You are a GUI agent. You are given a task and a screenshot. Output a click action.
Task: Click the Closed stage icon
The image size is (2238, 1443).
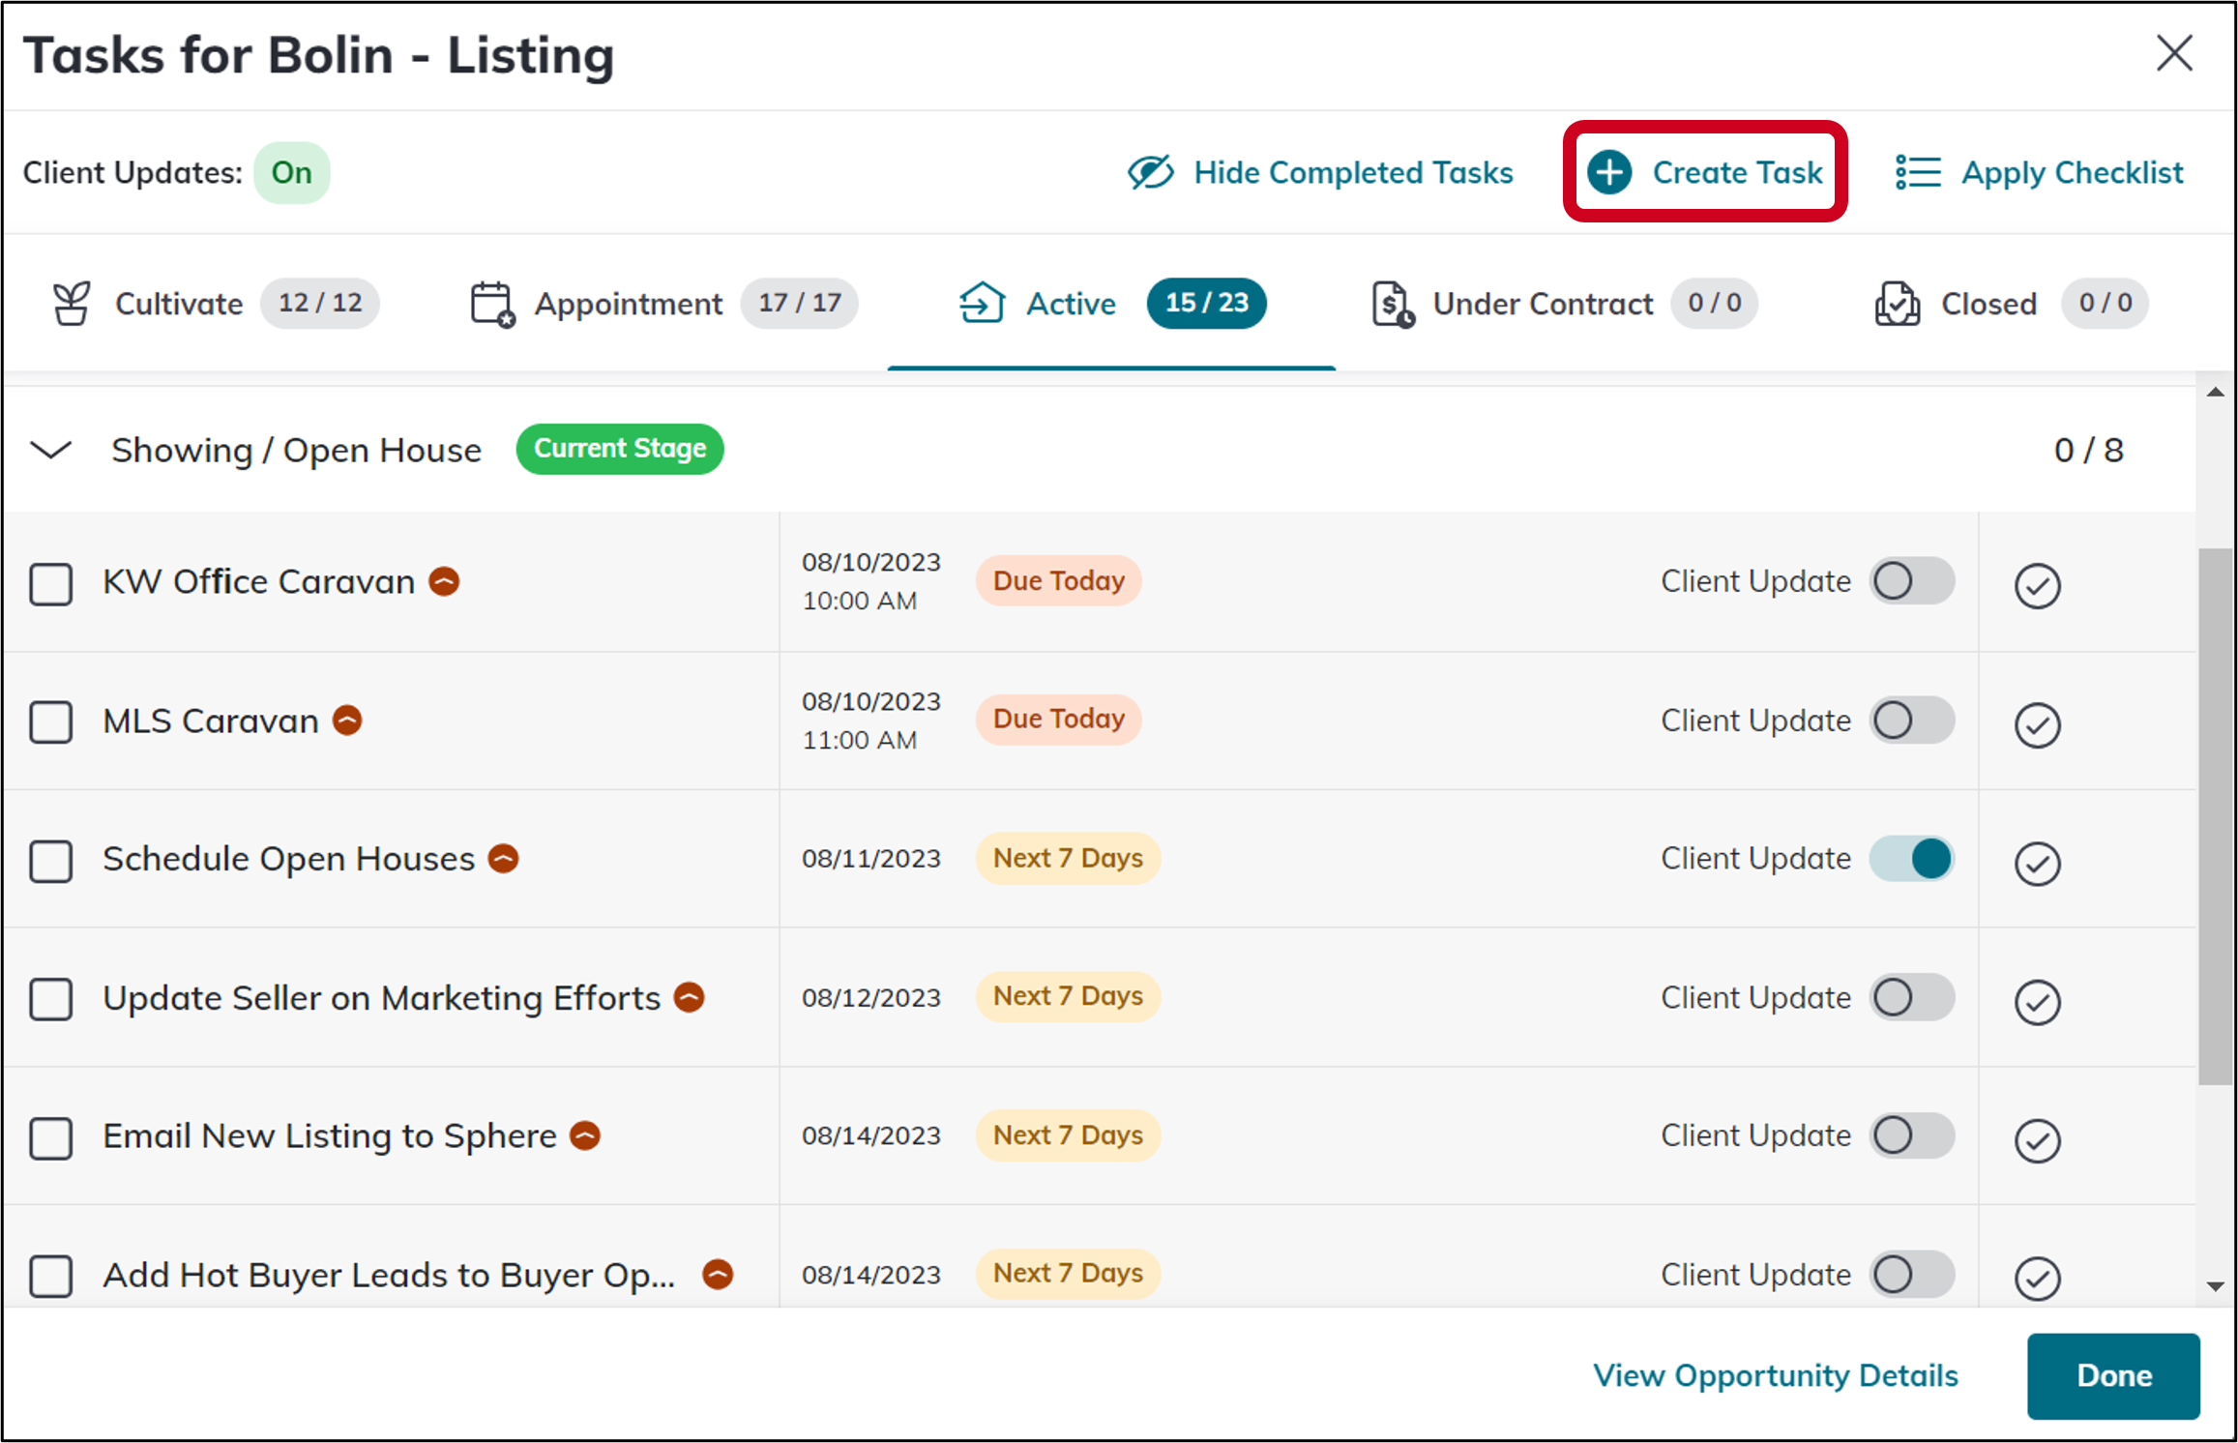tap(1898, 303)
